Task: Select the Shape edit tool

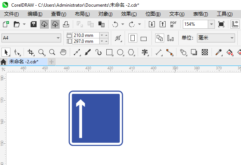Action: 17,53
